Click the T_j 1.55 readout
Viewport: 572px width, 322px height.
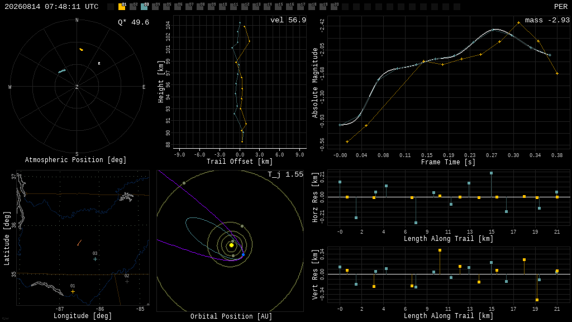(285, 174)
